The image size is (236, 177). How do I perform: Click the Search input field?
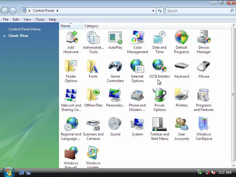point(197,11)
